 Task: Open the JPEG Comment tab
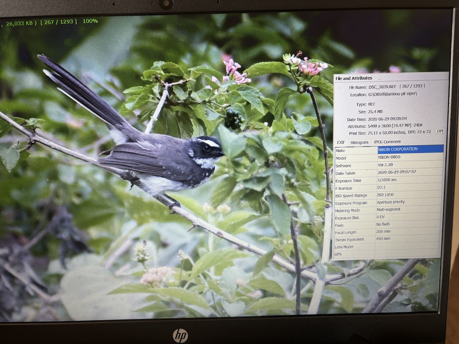387,142
